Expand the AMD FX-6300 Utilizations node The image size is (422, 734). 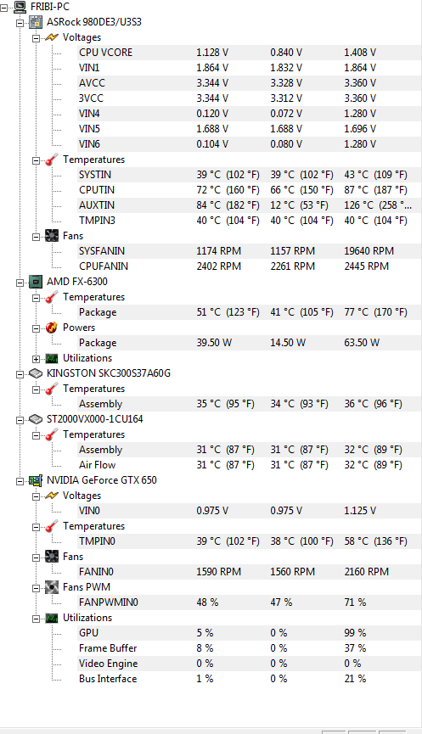pos(36,359)
